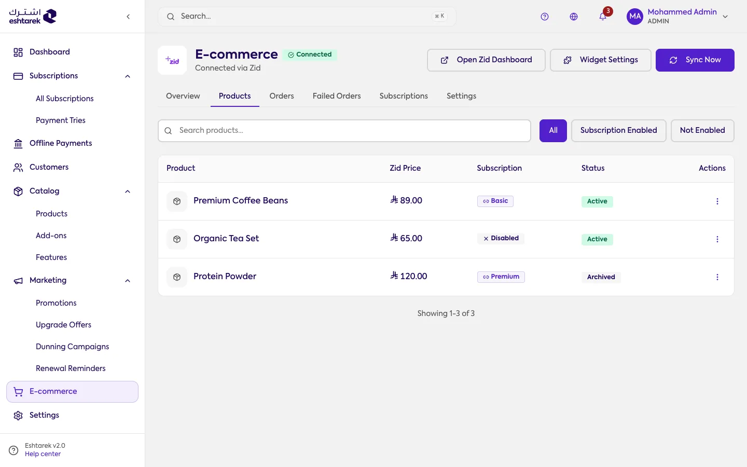Image resolution: width=747 pixels, height=467 pixels.
Task: Click the Sync Now button
Action: point(695,60)
